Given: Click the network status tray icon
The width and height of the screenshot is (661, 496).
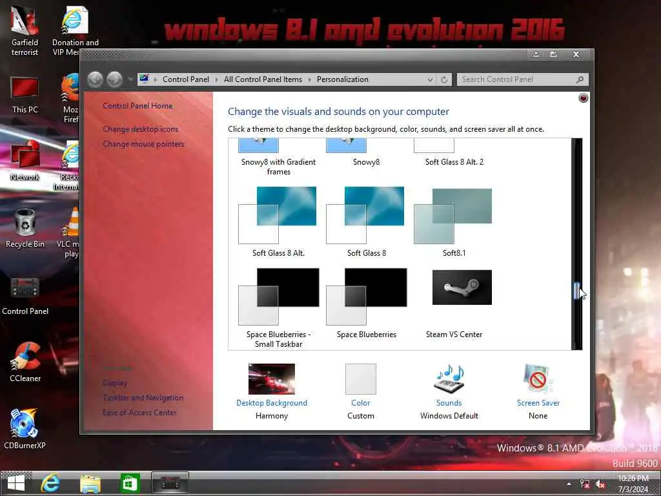Looking at the screenshot, I should click(x=584, y=484).
